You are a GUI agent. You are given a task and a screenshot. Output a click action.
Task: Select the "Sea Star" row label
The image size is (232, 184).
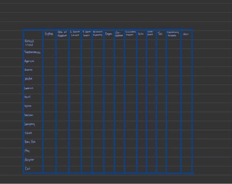tap(29, 115)
